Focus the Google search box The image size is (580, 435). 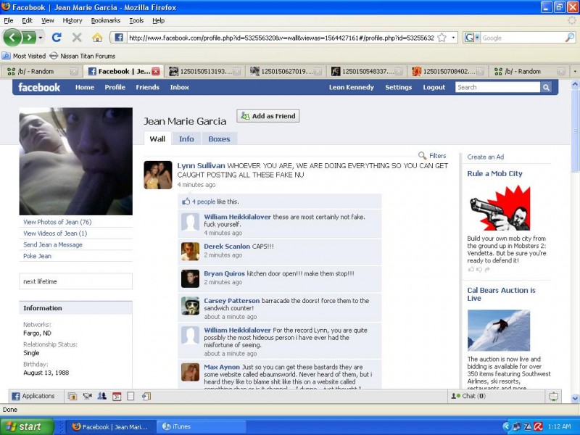pos(522,38)
